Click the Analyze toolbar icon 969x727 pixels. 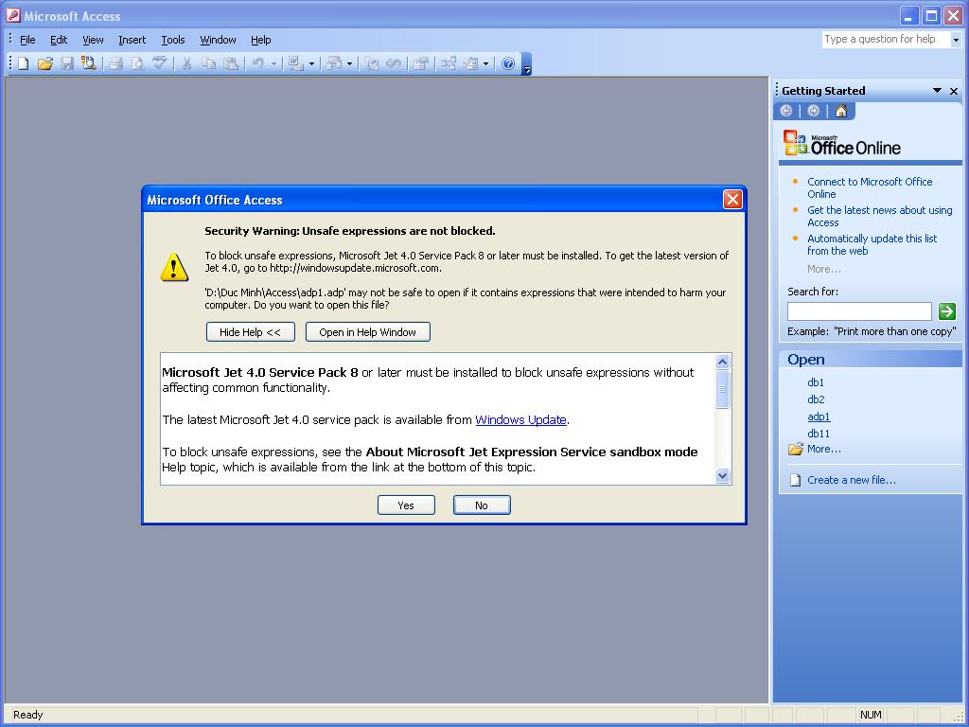click(334, 63)
